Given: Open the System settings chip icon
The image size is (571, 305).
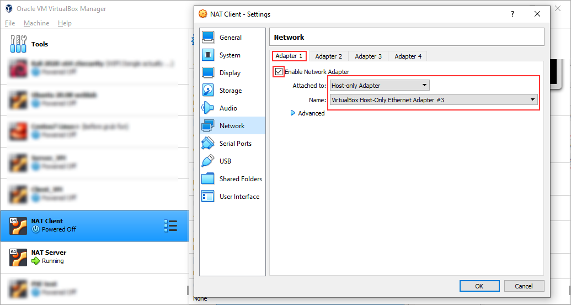Looking at the screenshot, I should click(x=208, y=55).
